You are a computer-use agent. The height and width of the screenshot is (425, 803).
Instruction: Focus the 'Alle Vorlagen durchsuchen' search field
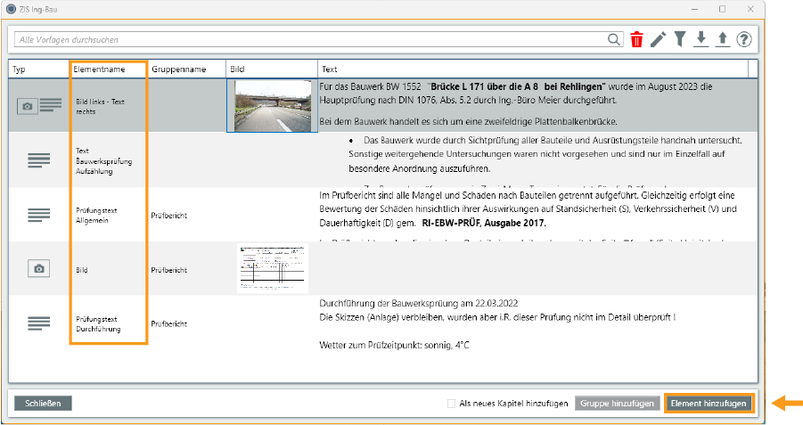pyautogui.click(x=307, y=40)
